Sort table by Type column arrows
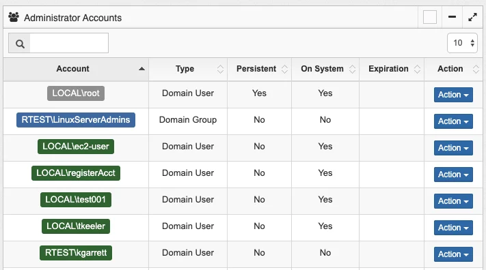Image resolution: width=486 pixels, height=270 pixels. [x=220, y=69]
